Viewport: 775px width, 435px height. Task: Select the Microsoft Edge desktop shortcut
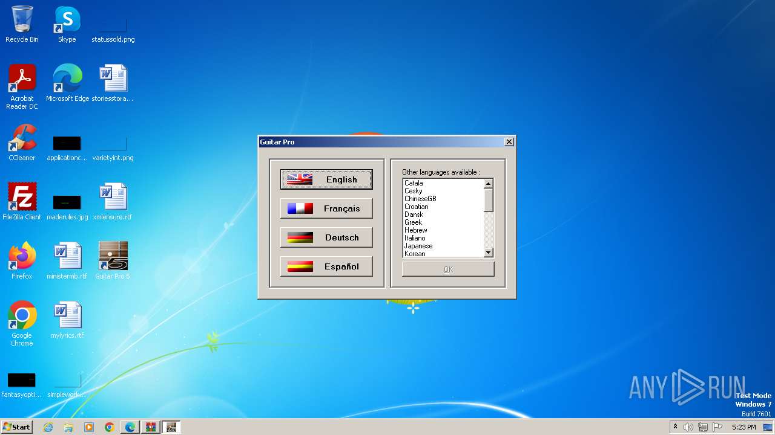(67, 83)
